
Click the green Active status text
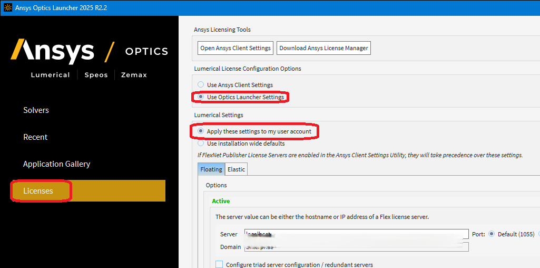click(221, 201)
